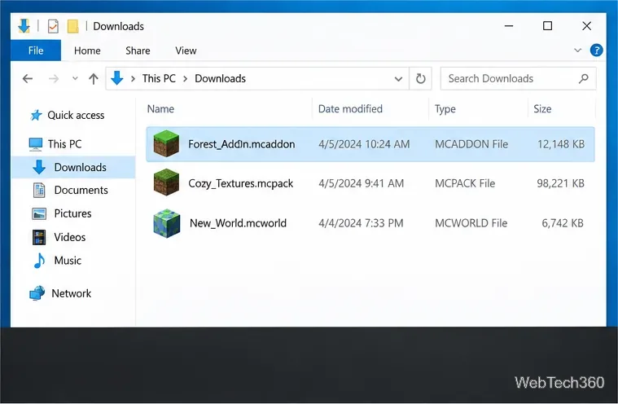Click the MCWORLD File type cell
This screenshot has height=404, width=618.
coord(471,223)
